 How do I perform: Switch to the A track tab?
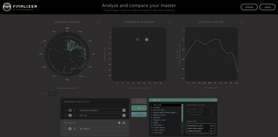(139, 101)
